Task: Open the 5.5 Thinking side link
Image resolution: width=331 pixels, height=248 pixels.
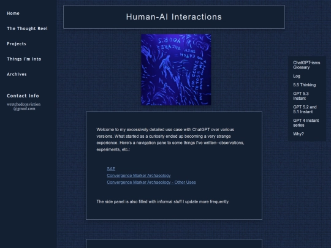Action: click(x=305, y=85)
